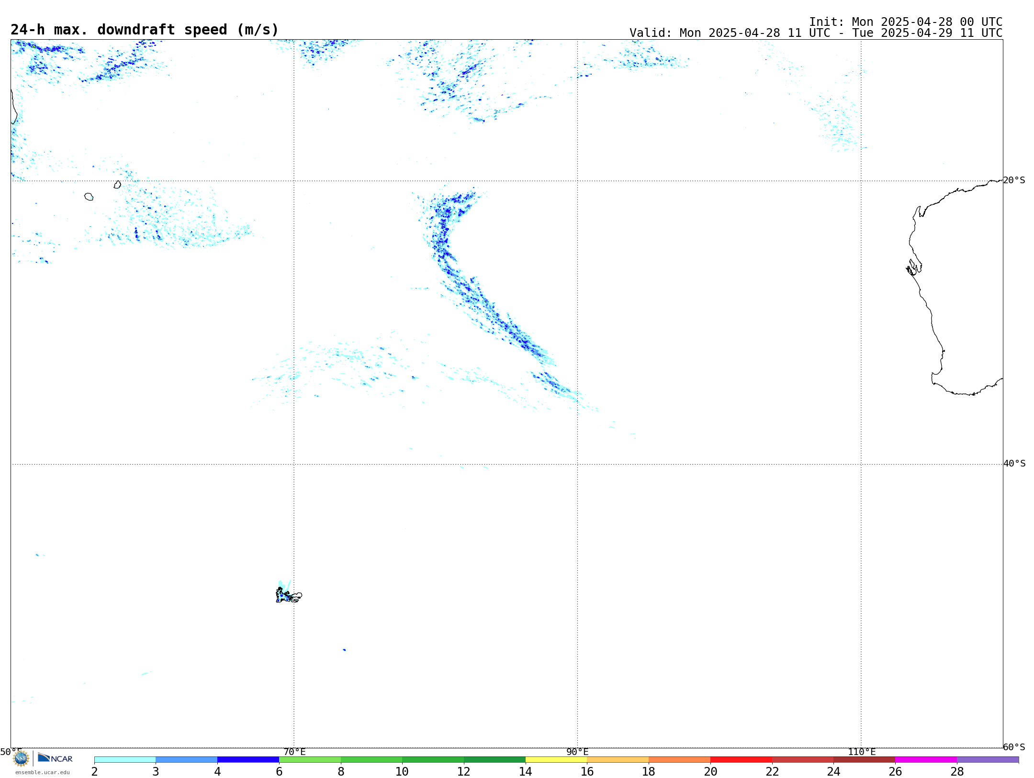The width and height of the screenshot is (1034, 778).
Task: Select the magenta 26–28 m/s colorbar segment
Action: coord(926,759)
